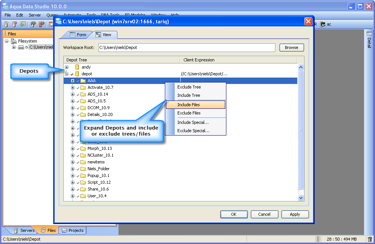Expand the AAA folder node
375x244 pixels.
(x=73, y=81)
